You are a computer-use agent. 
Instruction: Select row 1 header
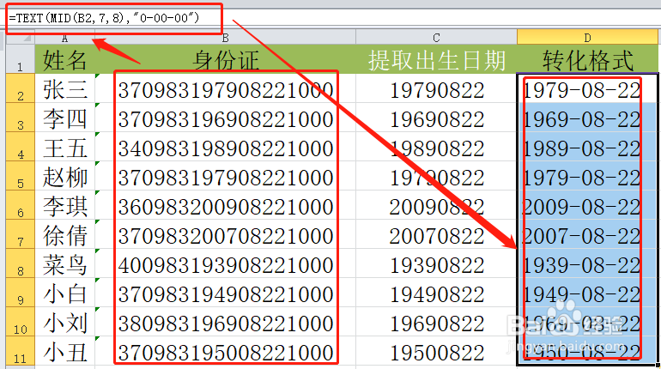pos(21,59)
